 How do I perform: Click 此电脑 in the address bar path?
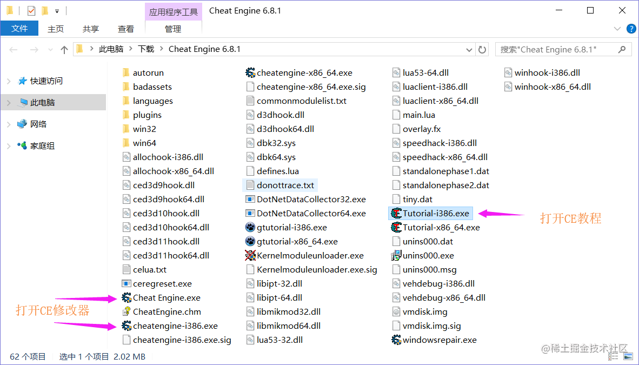tap(111, 49)
